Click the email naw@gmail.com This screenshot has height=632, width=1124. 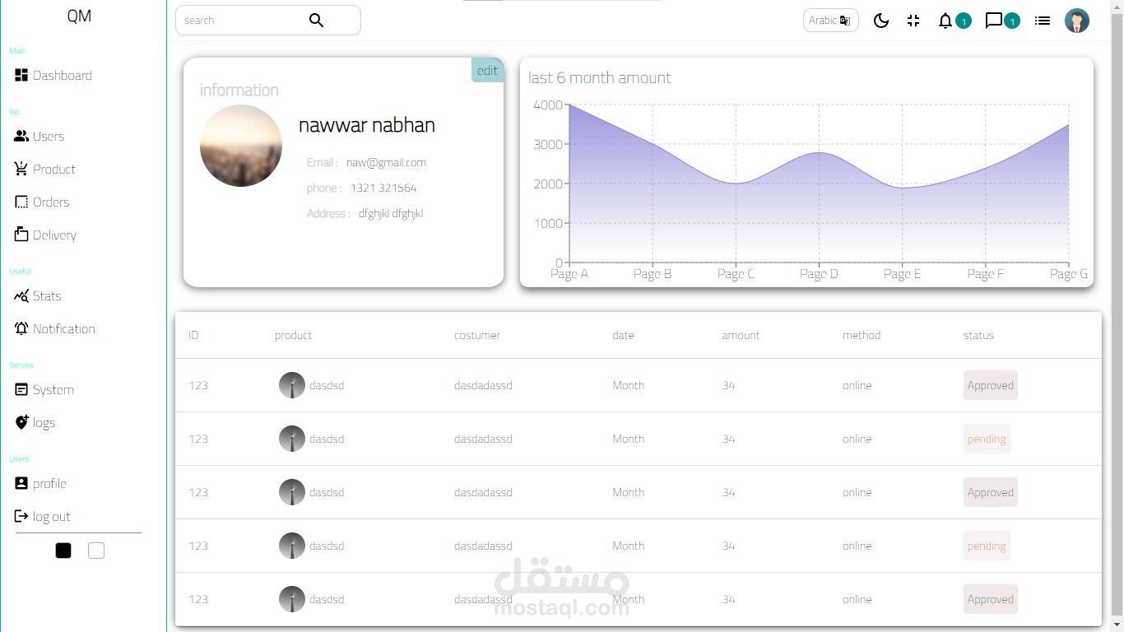click(x=386, y=163)
